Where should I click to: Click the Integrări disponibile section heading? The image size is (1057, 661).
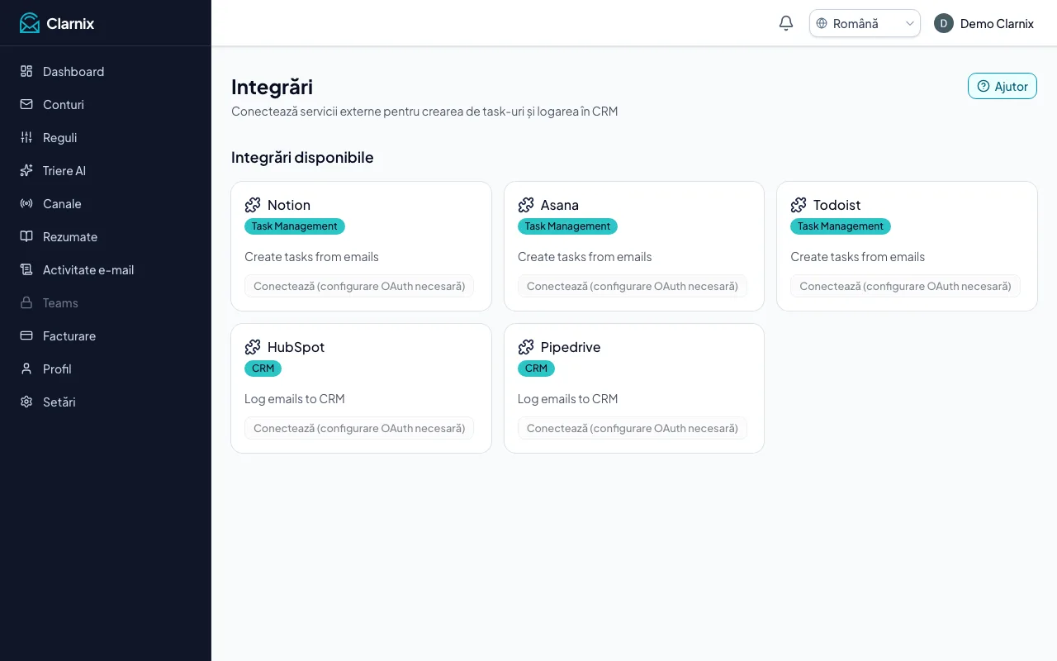pos(302,157)
